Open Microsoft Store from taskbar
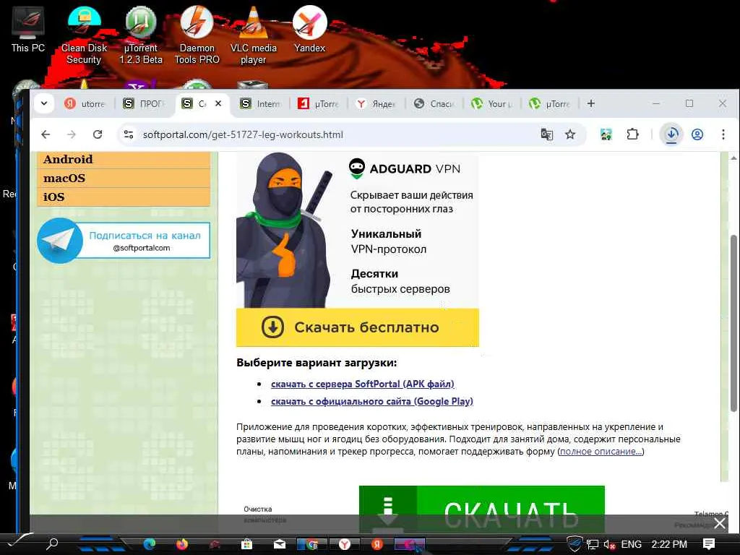 coord(247,545)
